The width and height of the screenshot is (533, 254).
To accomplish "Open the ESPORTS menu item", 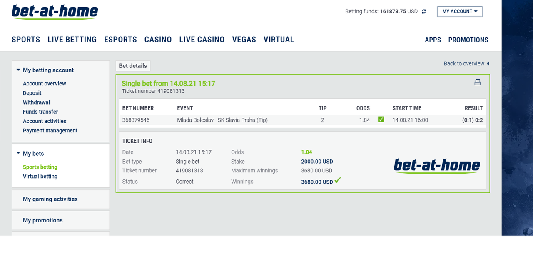I will [120, 40].
